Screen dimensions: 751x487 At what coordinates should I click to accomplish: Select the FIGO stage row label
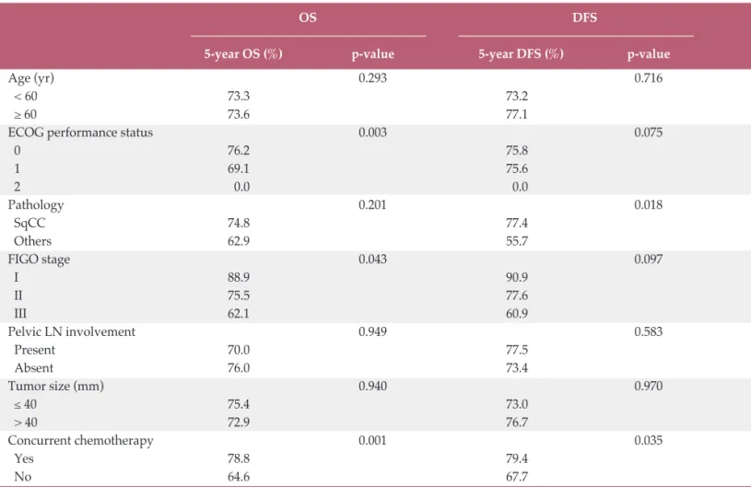point(39,260)
